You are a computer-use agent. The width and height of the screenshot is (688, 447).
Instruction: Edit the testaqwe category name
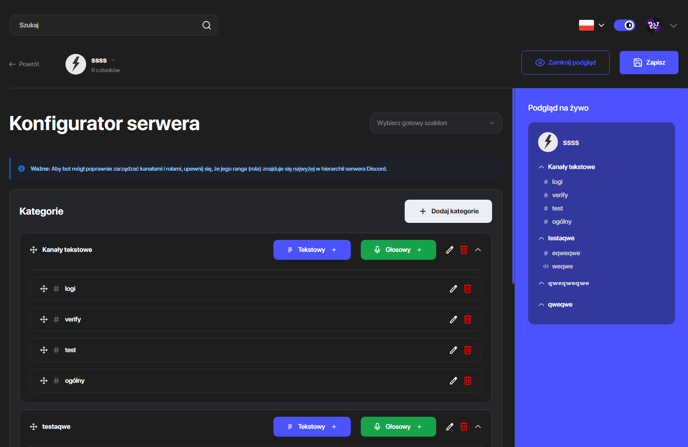[450, 427]
